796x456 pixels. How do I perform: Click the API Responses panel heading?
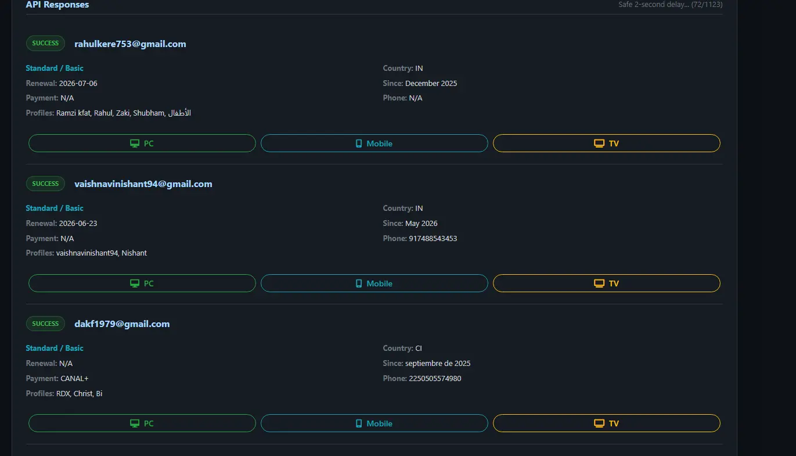[x=57, y=5]
